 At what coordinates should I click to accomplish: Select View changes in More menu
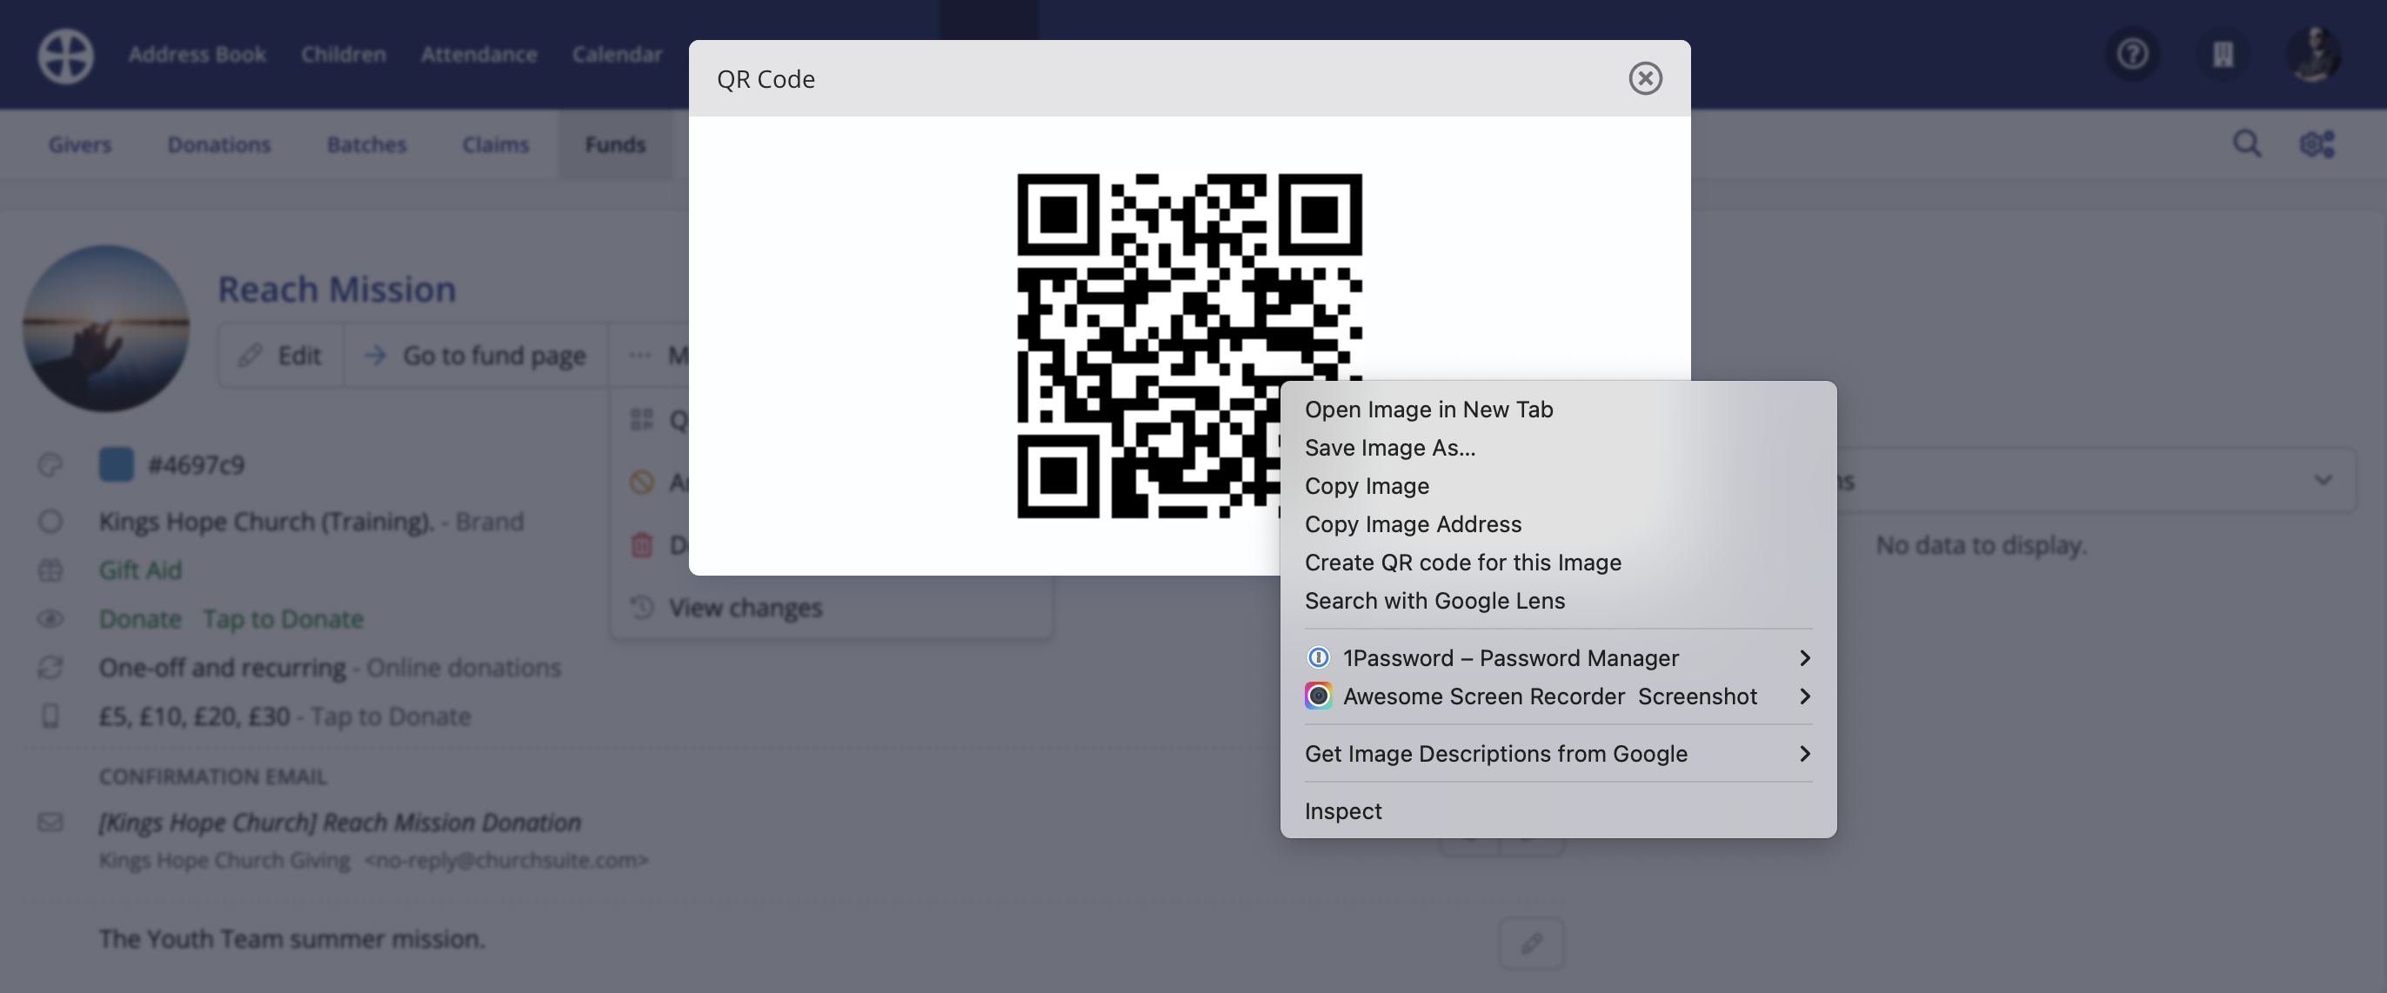pos(745,608)
